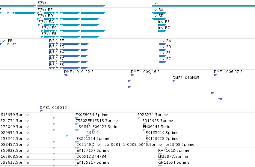This screenshot has height=167, width=255.
Task: Click the purple DME1-006I07.F arrow glyph
Action: (215, 75)
